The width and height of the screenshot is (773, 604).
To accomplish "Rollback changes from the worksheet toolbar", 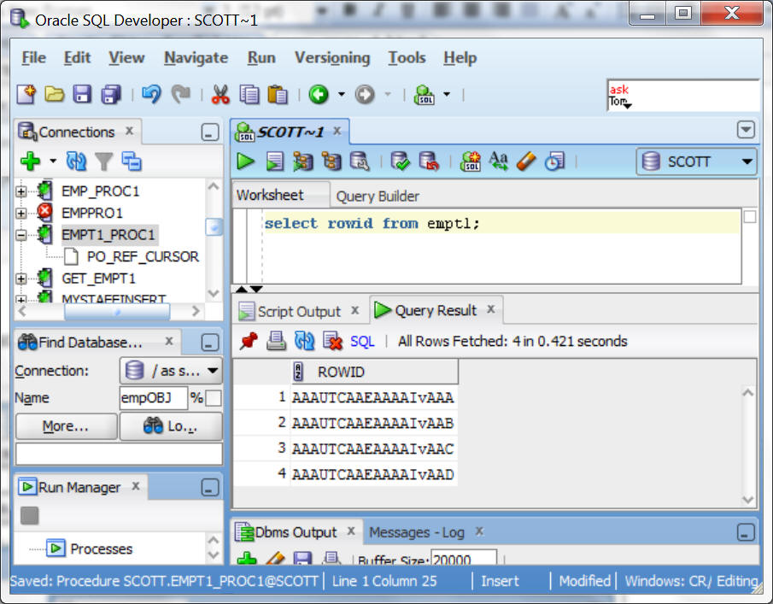I will point(429,161).
